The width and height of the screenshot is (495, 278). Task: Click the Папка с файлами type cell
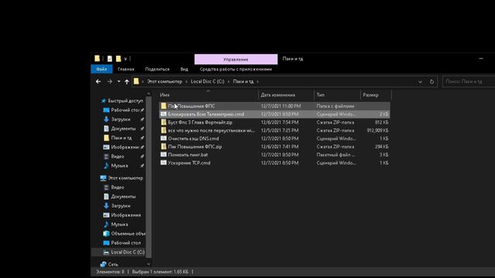click(x=335, y=107)
